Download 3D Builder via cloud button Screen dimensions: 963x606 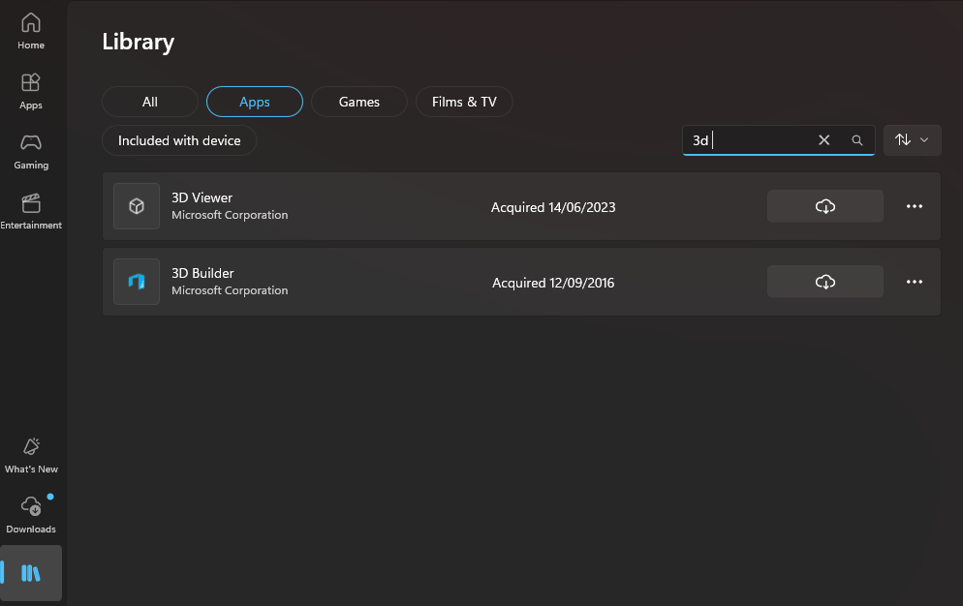[824, 282]
